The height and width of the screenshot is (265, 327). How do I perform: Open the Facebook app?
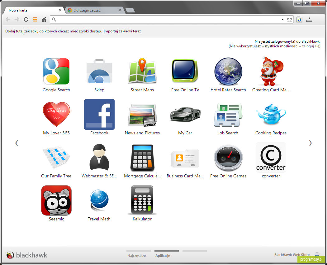(x=99, y=114)
